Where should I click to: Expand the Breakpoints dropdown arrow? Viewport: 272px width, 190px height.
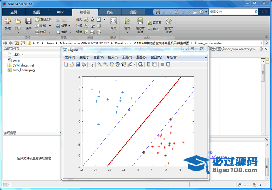[114, 32]
